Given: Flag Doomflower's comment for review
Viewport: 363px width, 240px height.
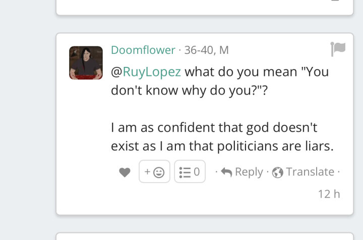Looking at the screenshot, I should click(338, 49).
